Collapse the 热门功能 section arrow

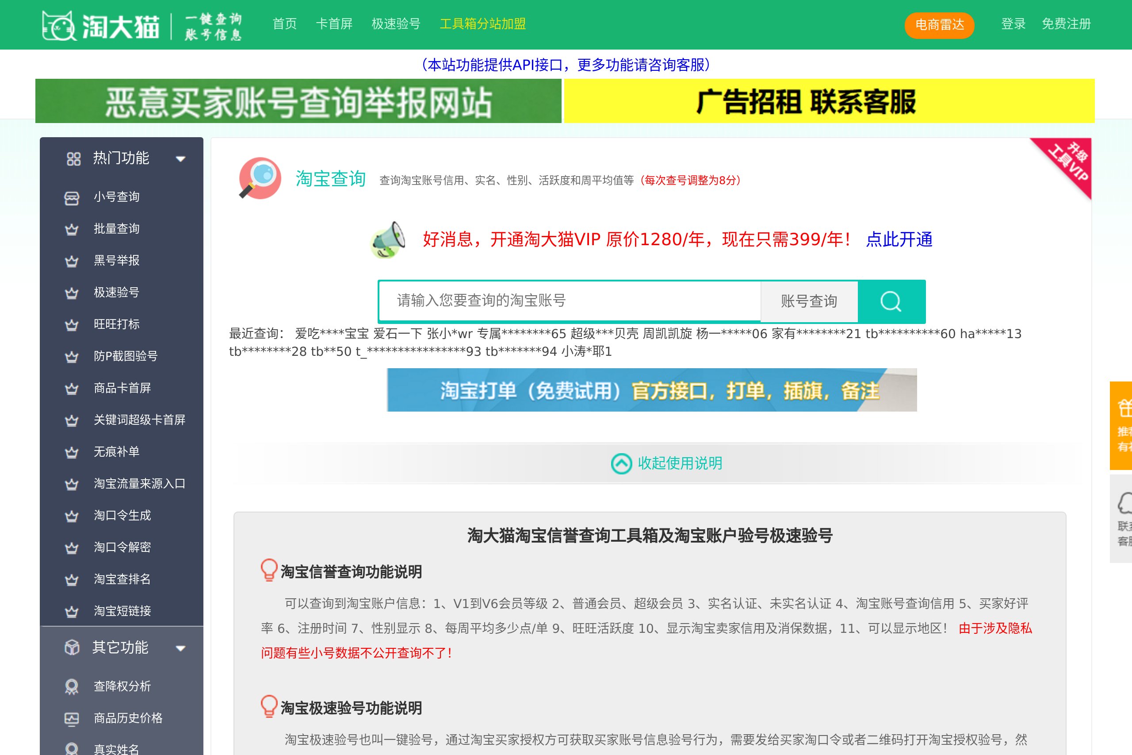[x=180, y=159]
